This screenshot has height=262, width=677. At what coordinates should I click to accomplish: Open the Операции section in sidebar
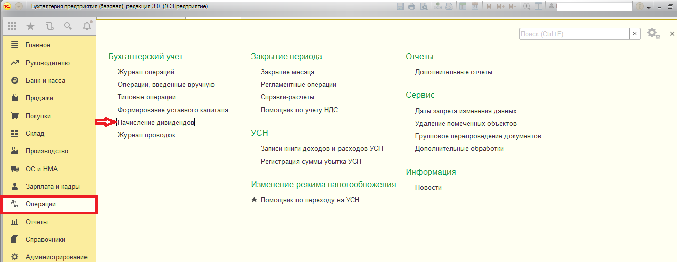pos(40,204)
